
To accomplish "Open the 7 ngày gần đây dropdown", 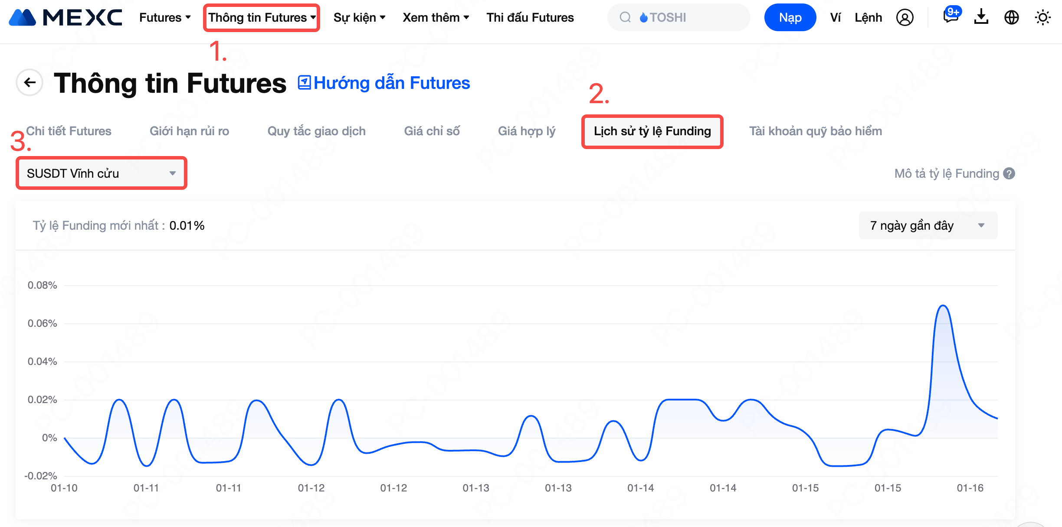I will [x=928, y=225].
